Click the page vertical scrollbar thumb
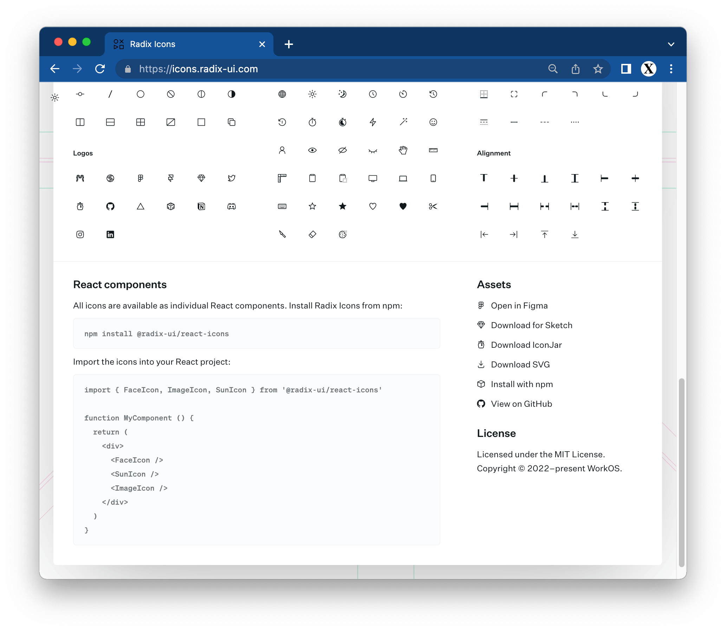Image resolution: width=726 pixels, height=631 pixels. pyautogui.click(x=681, y=472)
